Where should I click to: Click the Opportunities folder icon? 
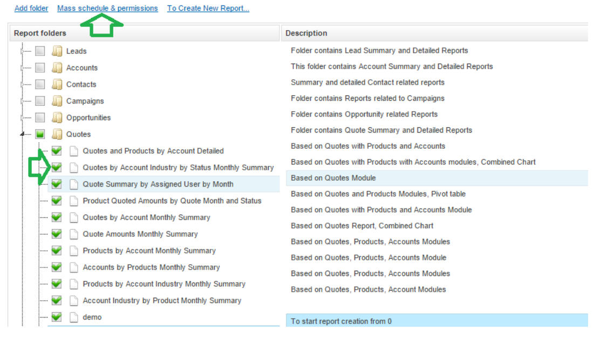click(57, 118)
